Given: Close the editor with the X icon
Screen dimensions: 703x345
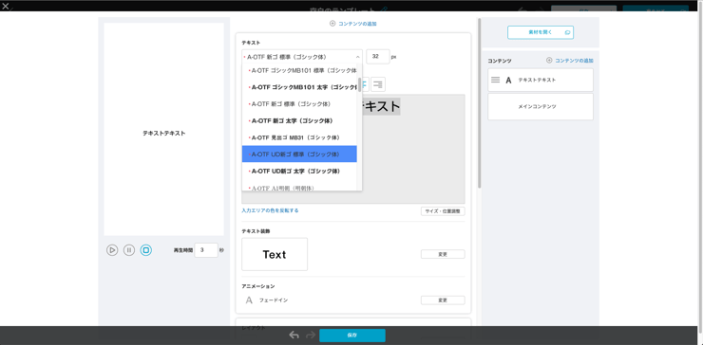Looking at the screenshot, I should (x=6, y=6).
